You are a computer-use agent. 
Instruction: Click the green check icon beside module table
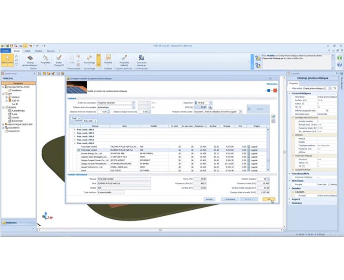[273, 116]
